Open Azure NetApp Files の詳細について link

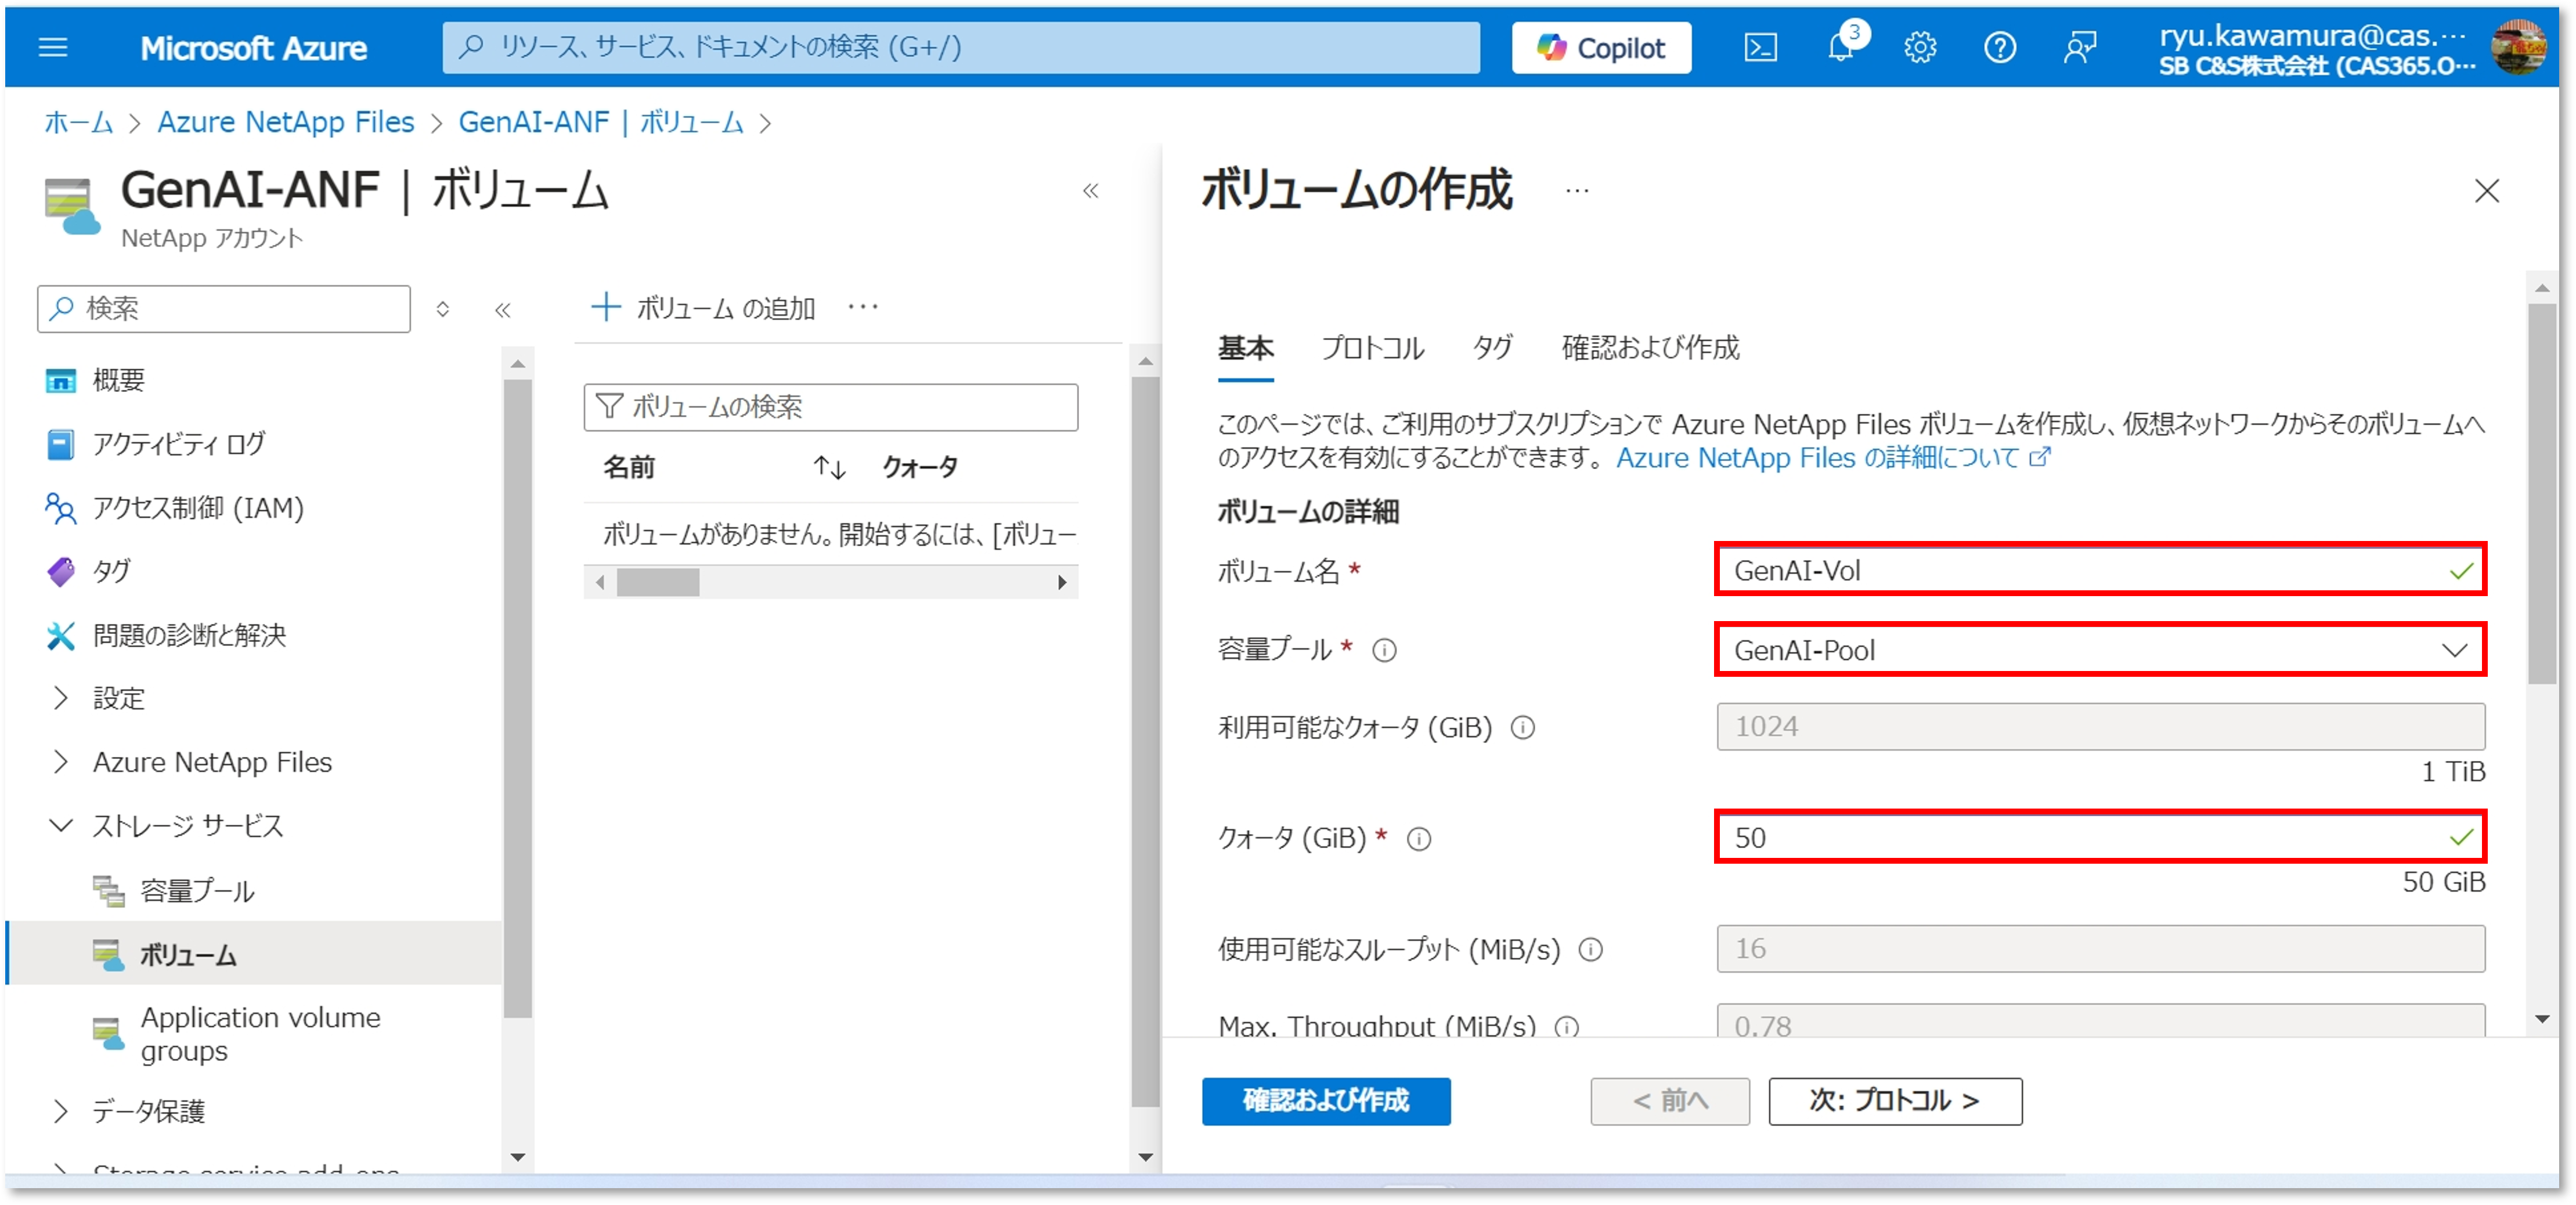click(x=1833, y=458)
